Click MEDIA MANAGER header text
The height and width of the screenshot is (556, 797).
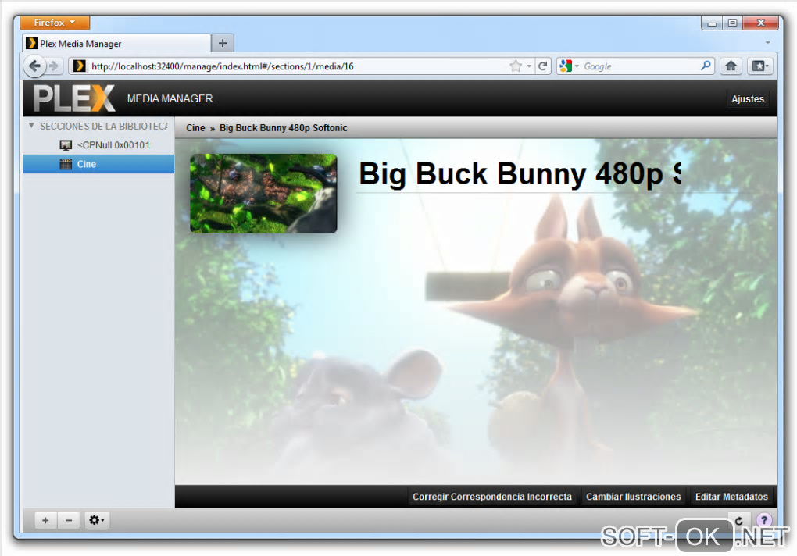[x=170, y=98]
